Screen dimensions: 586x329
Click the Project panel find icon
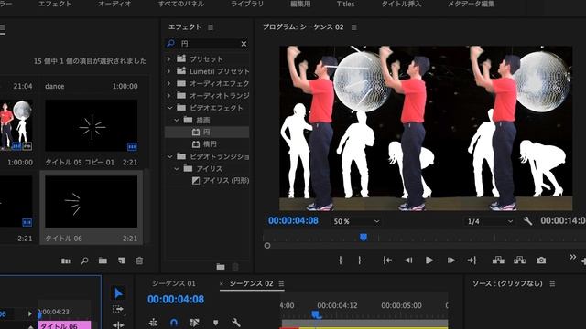(x=85, y=260)
